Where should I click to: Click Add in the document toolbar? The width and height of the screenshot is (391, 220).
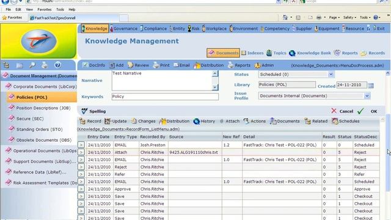[x=116, y=65]
